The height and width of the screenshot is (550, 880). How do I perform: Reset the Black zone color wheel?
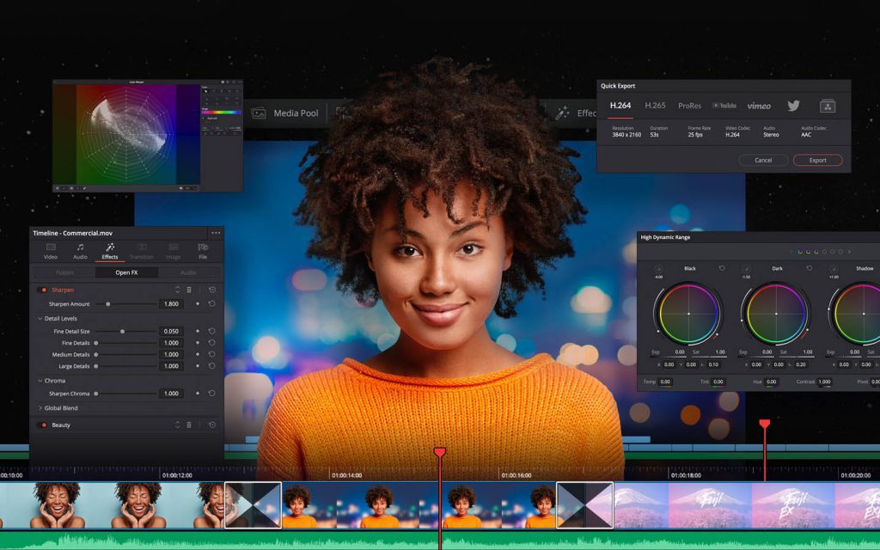pos(722,268)
